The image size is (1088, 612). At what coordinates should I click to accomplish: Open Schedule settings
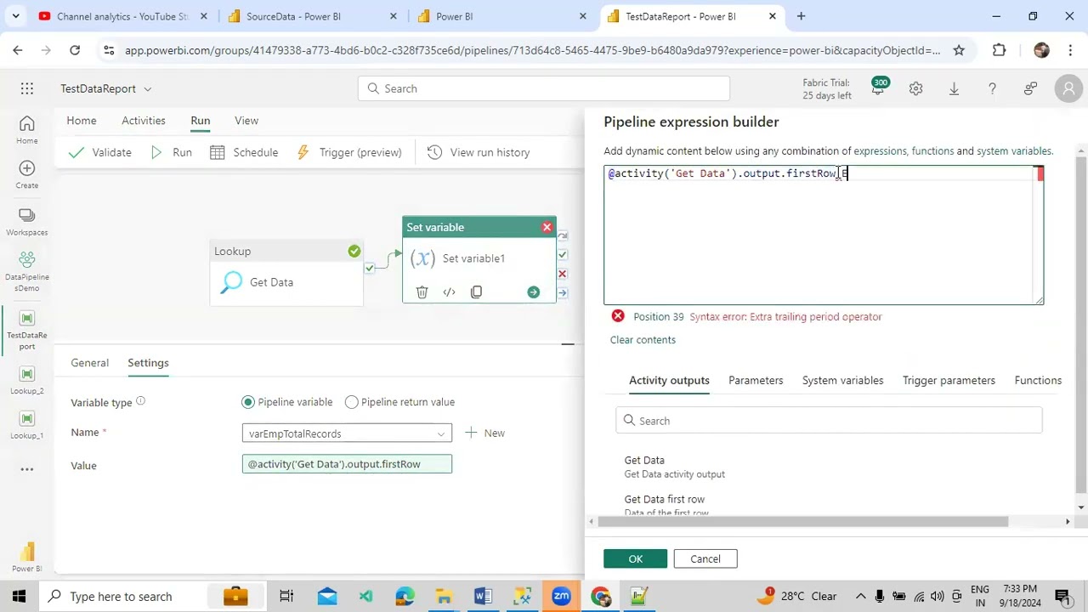[x=244, y=152]
